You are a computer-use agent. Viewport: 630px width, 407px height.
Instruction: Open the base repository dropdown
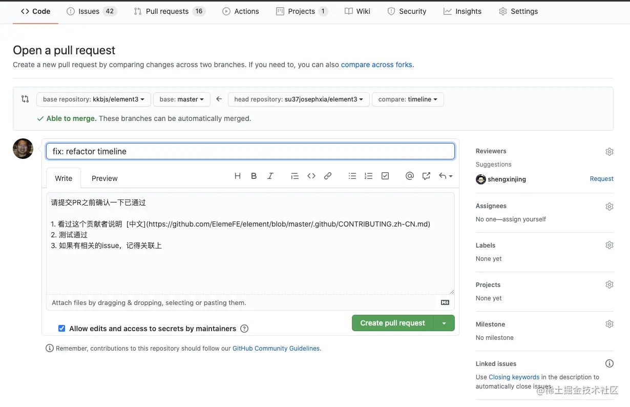click(94, 99)
